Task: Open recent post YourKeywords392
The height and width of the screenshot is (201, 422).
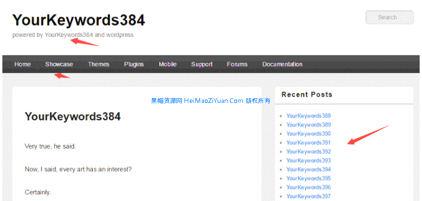Action: coord(308,151)
